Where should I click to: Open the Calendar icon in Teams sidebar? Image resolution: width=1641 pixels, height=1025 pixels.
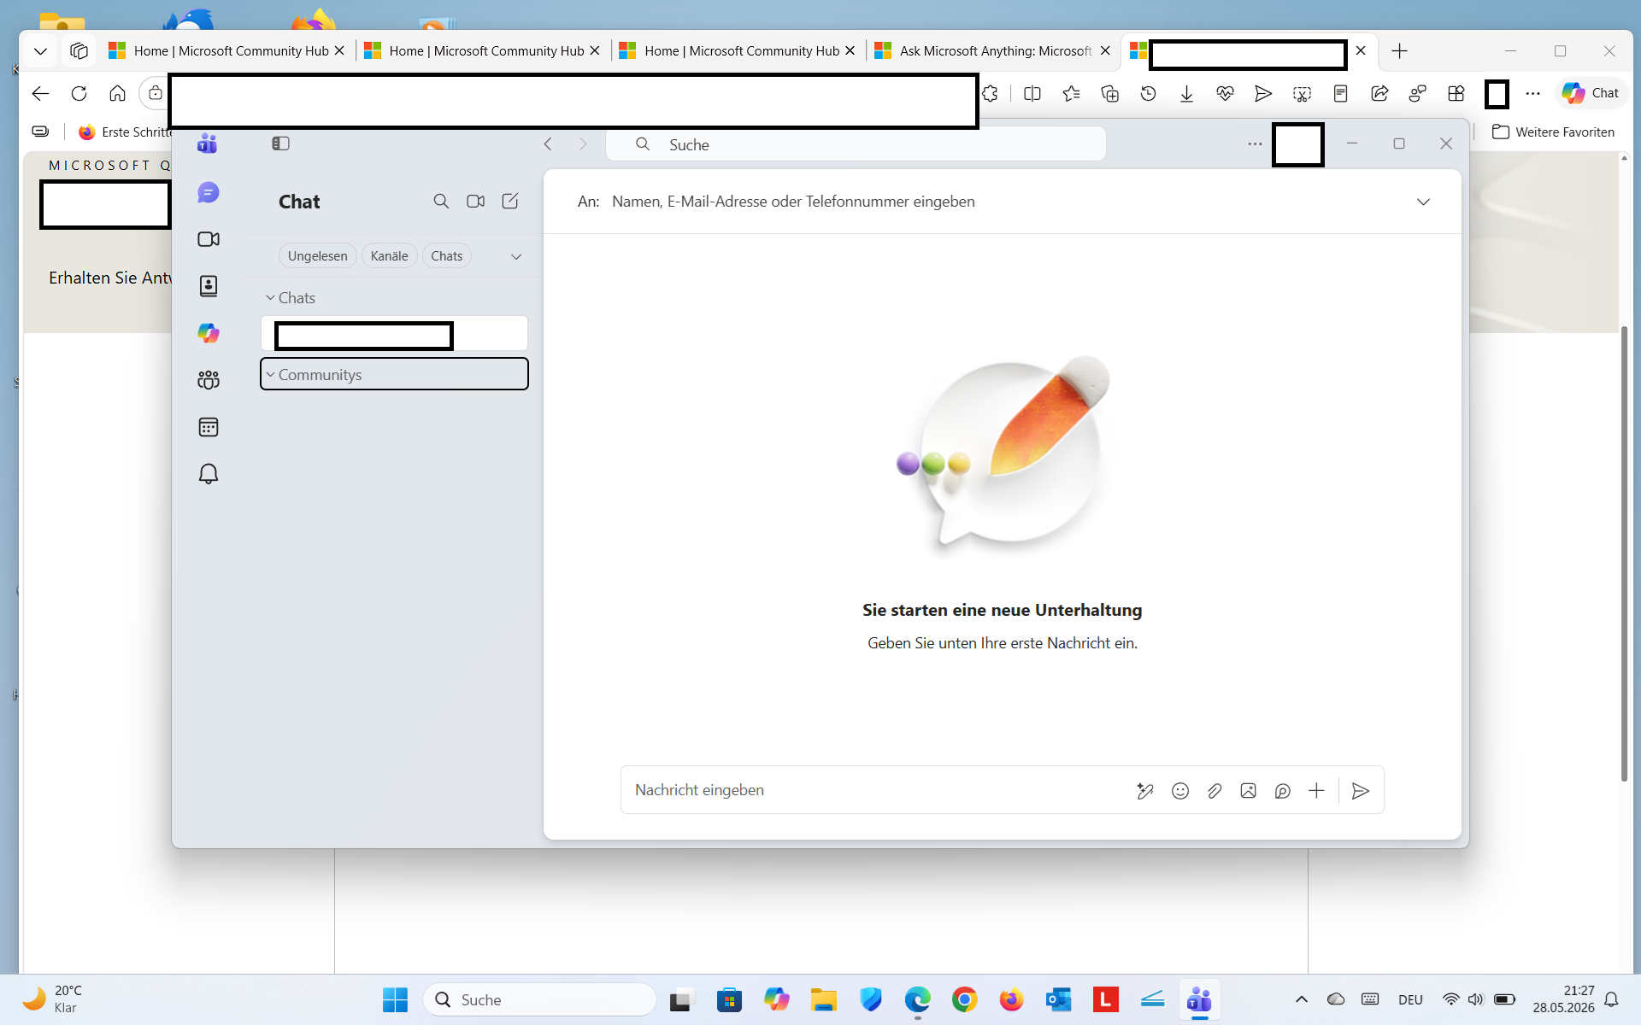coord(209,427)
